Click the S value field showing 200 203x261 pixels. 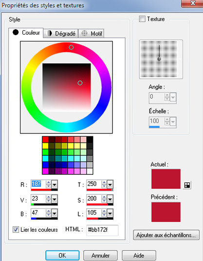pyautogui.click(x=94, y=199)
